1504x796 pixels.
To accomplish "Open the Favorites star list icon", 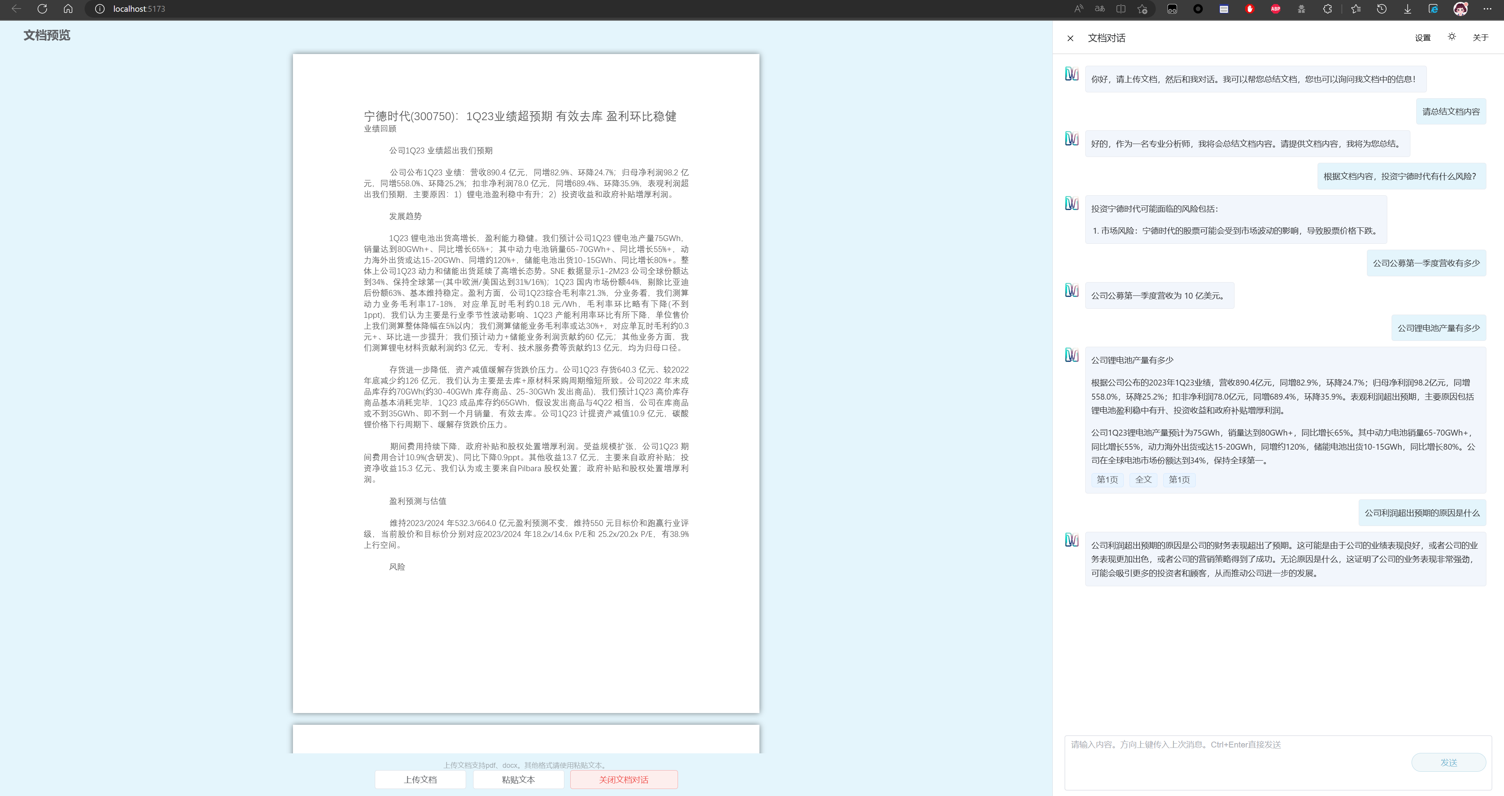I will 1355,9.
